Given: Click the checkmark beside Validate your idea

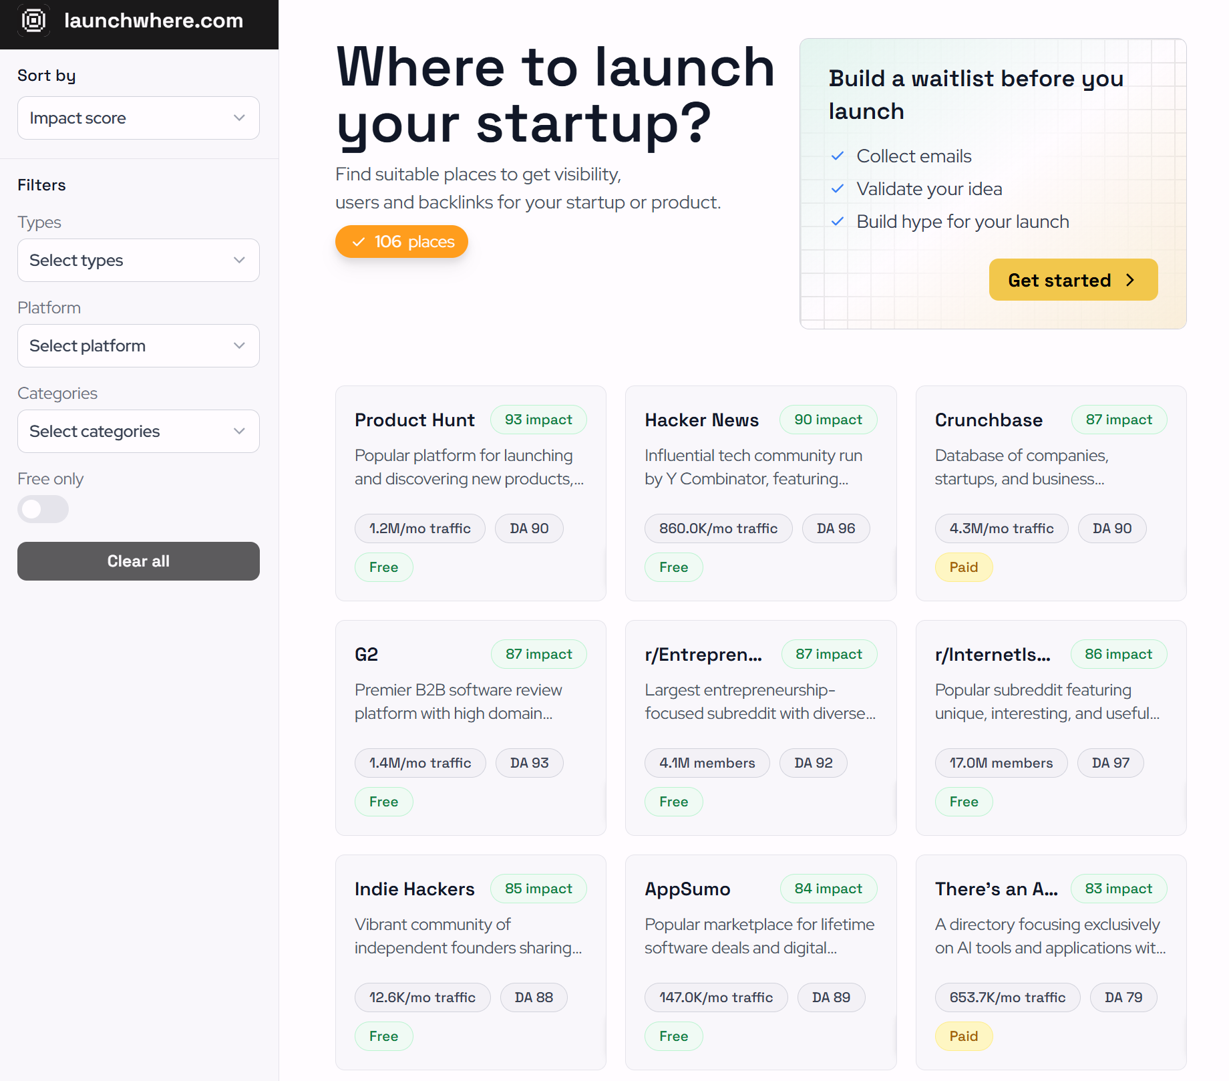Looking at the screenshot, I should (x=838, y=189).
